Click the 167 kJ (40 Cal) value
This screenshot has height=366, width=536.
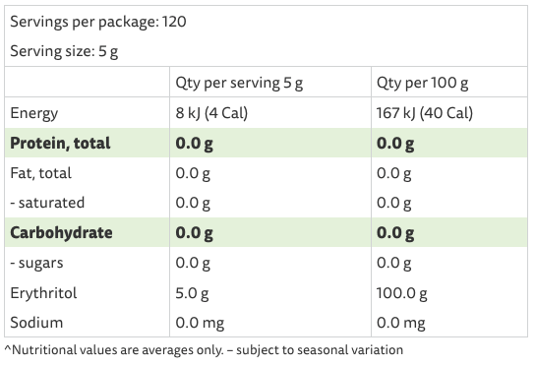425,113
